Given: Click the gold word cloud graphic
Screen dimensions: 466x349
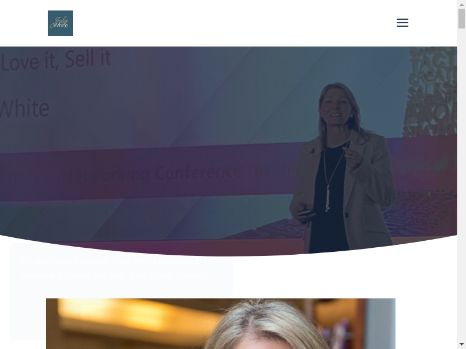Looking at the screenshot, I should [431, 92].
